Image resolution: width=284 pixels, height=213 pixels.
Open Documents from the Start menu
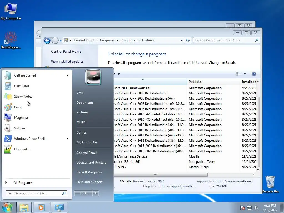pyautogui.click(x=85, y=103)
